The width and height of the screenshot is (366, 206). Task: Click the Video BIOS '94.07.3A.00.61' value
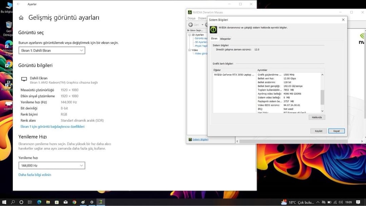[x=292, y=105]
